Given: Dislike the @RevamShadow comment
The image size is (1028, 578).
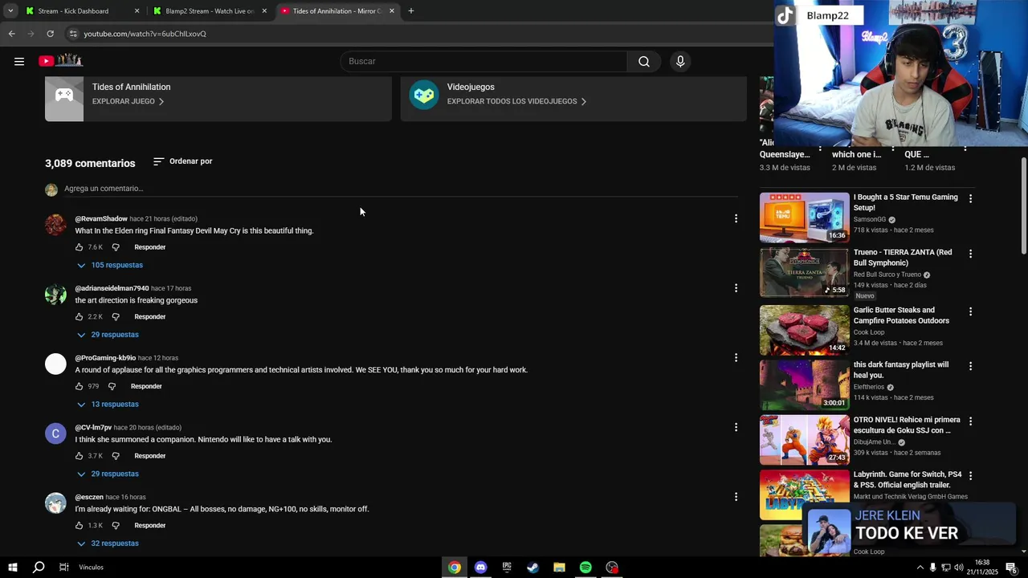Looking at the screenshot, I should pyautogui.click(x=116, y=247).
